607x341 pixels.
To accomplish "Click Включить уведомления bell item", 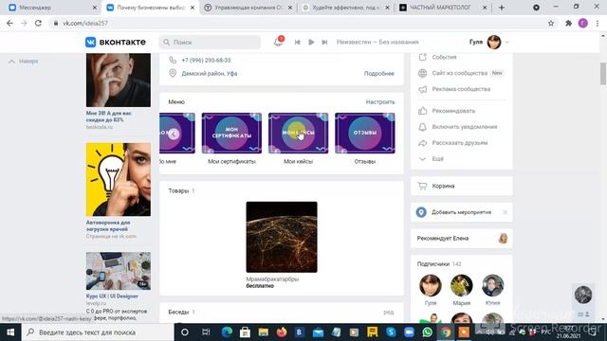I will (x=464, y=127).
